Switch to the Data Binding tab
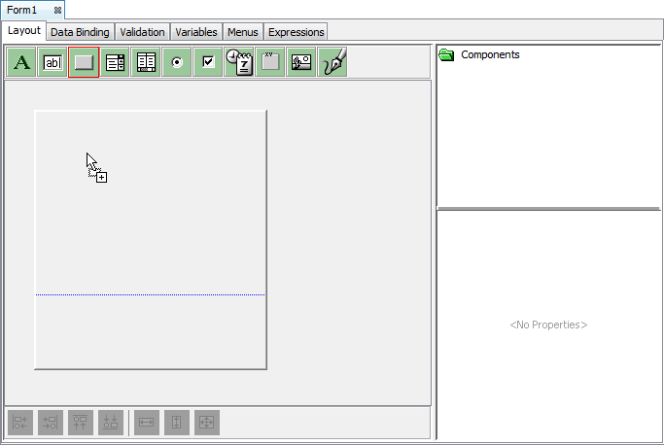 (x=80, y=32)
